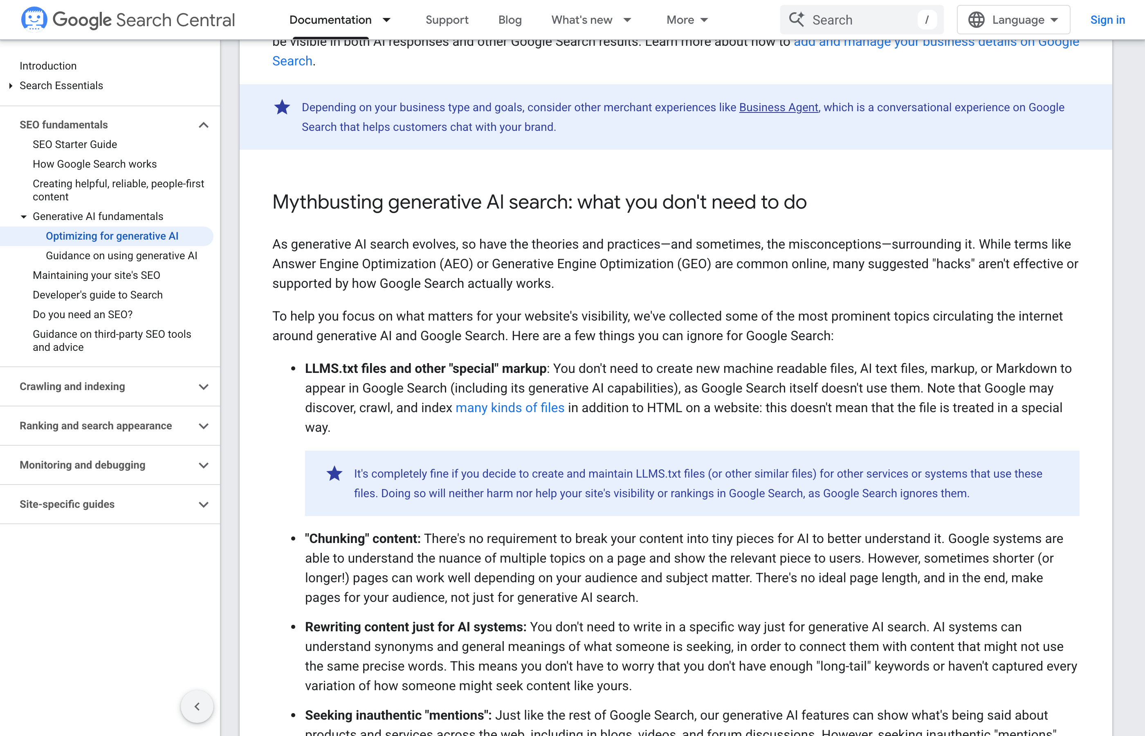Open the many kinds of files link
Screen dimensions: 1145x736
click(x=510, y=408)
